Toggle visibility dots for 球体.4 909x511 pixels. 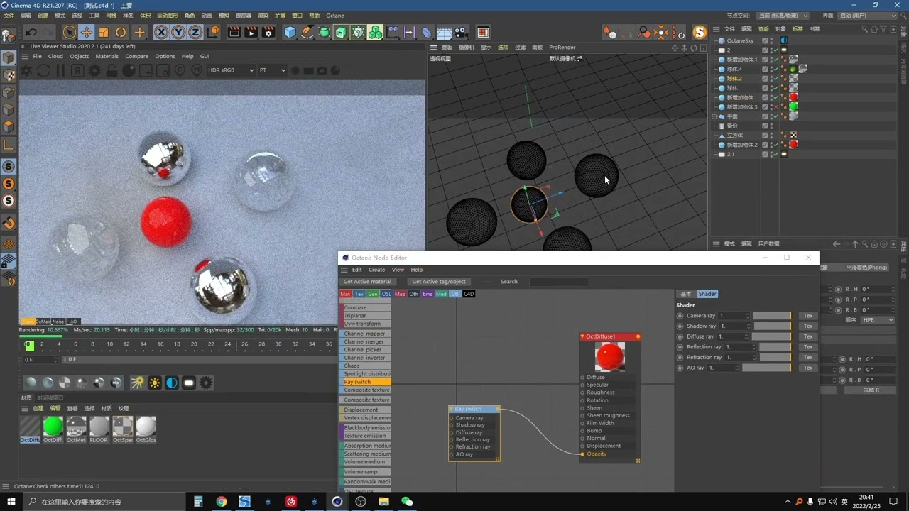(x=771, y=69)
